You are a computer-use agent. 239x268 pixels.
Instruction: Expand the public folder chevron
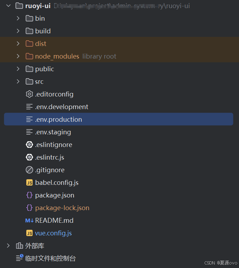(18, 69)
